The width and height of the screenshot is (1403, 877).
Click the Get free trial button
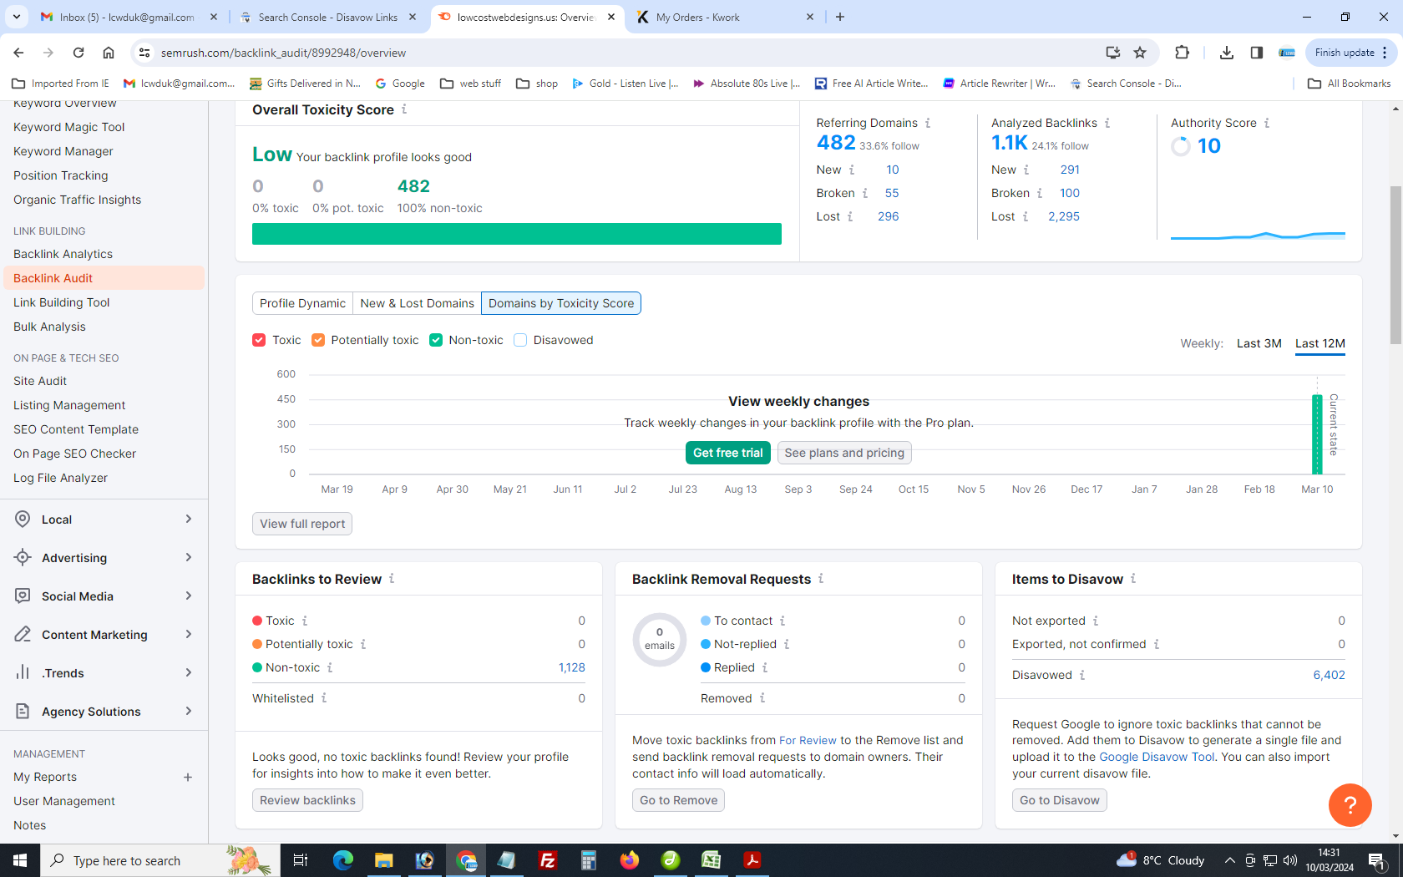[727, 453]
